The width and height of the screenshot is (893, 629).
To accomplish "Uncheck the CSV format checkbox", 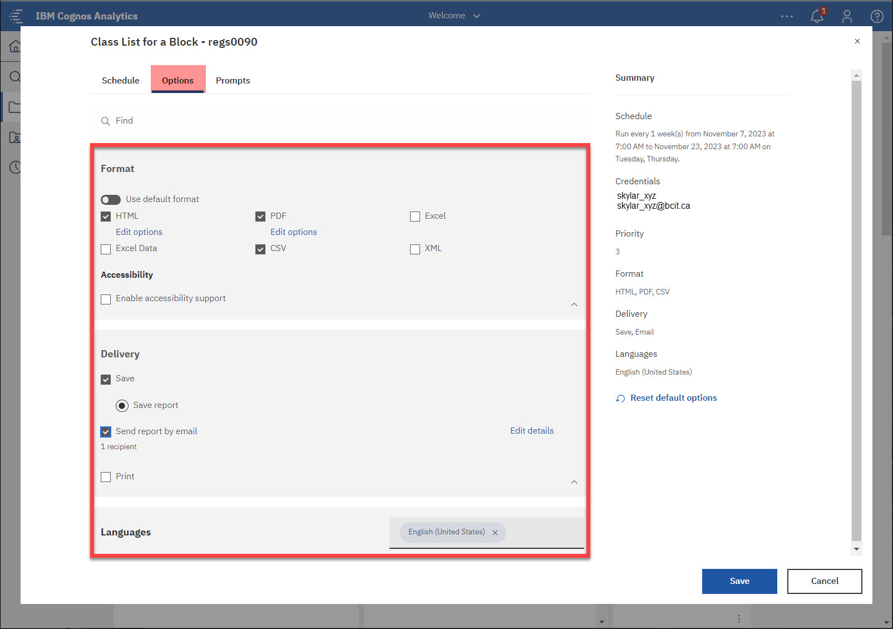I will [x=260, y=249].
